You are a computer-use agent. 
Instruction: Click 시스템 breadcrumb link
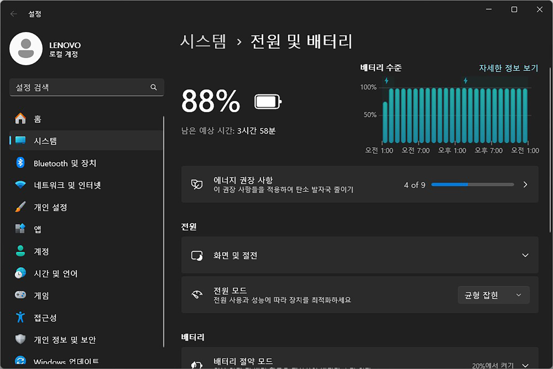203,42
